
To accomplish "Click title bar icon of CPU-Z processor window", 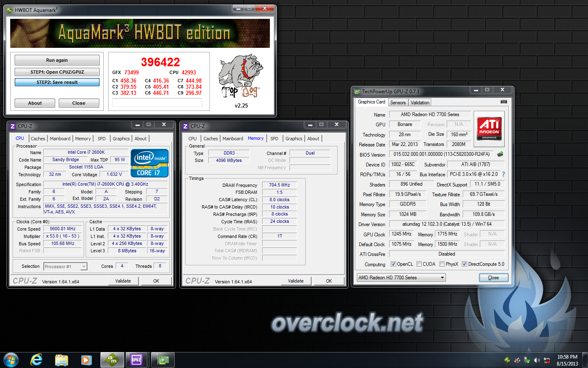I will pyautogui.click(x=13, y=126).
